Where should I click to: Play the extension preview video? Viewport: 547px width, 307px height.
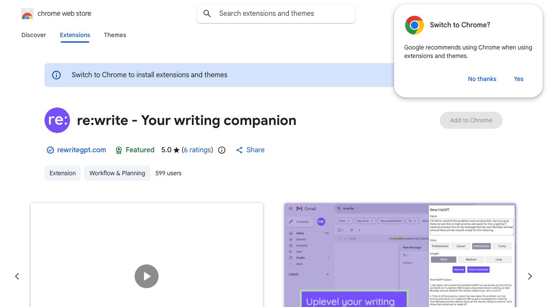click(147, 276)
